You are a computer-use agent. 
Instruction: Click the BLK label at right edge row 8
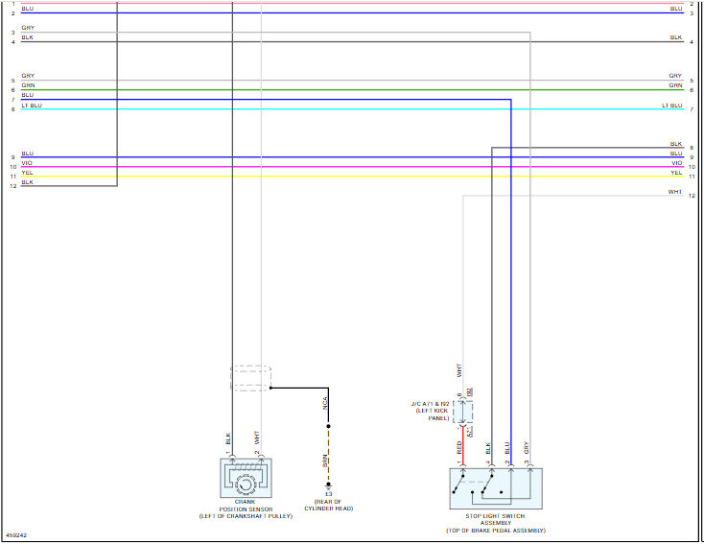[676, 144]
